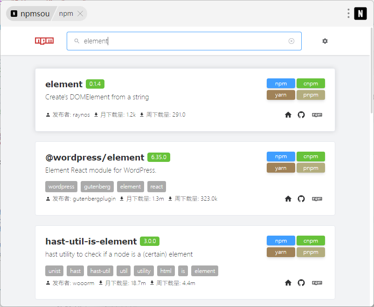Click the 3.0.0 version badge
The height and width of the screenshot is (307, 374).
pos(150,241)
